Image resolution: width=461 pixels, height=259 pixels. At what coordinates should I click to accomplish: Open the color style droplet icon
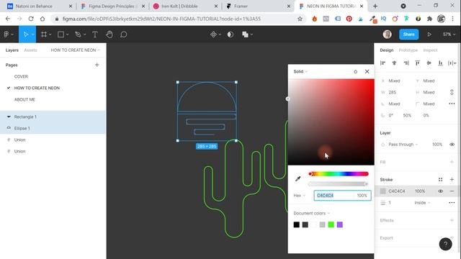click(355, 71)
